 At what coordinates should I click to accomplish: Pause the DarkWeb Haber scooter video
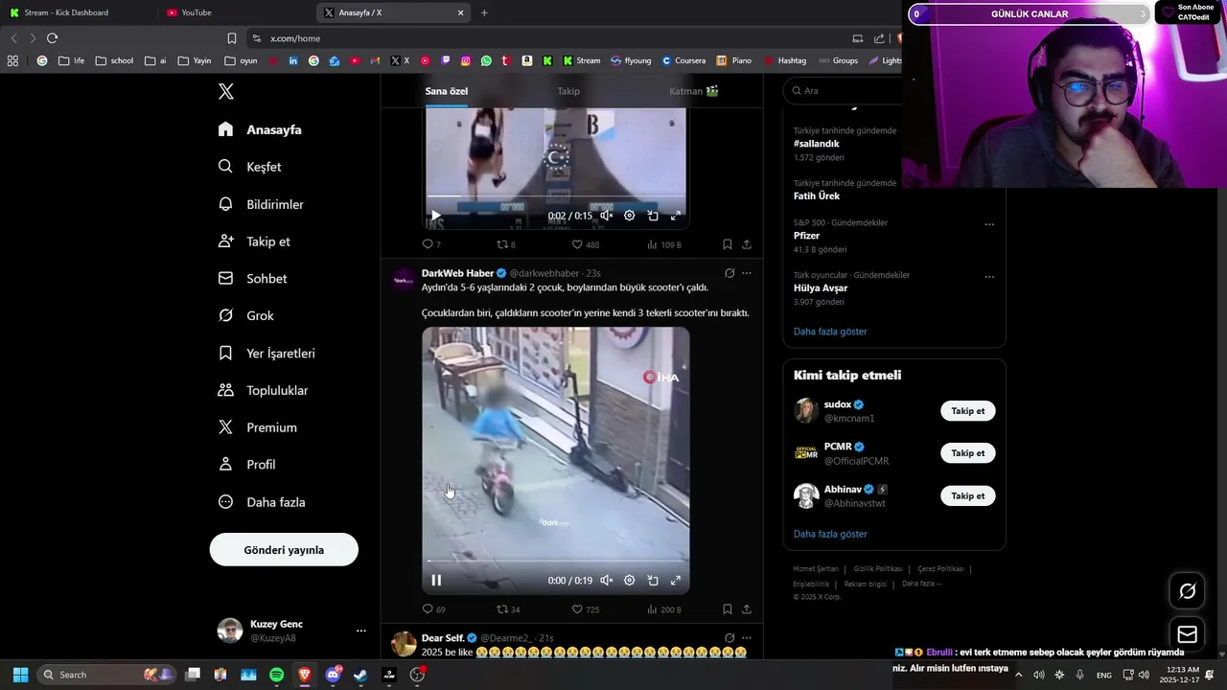[x=436, y=580]
